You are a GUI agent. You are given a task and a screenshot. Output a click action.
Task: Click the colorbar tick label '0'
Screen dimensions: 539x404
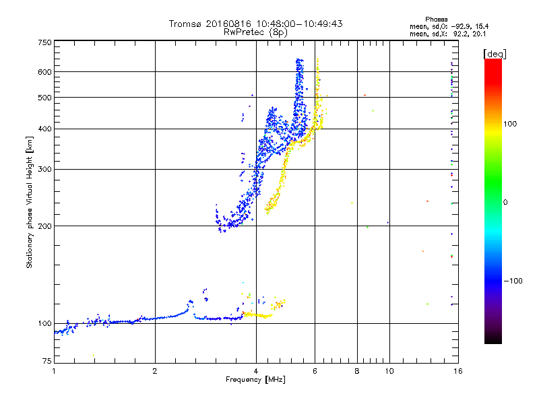[505, 203]
